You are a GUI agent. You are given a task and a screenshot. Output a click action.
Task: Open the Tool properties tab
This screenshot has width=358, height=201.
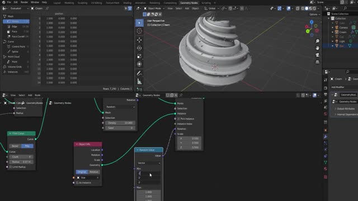326,80
